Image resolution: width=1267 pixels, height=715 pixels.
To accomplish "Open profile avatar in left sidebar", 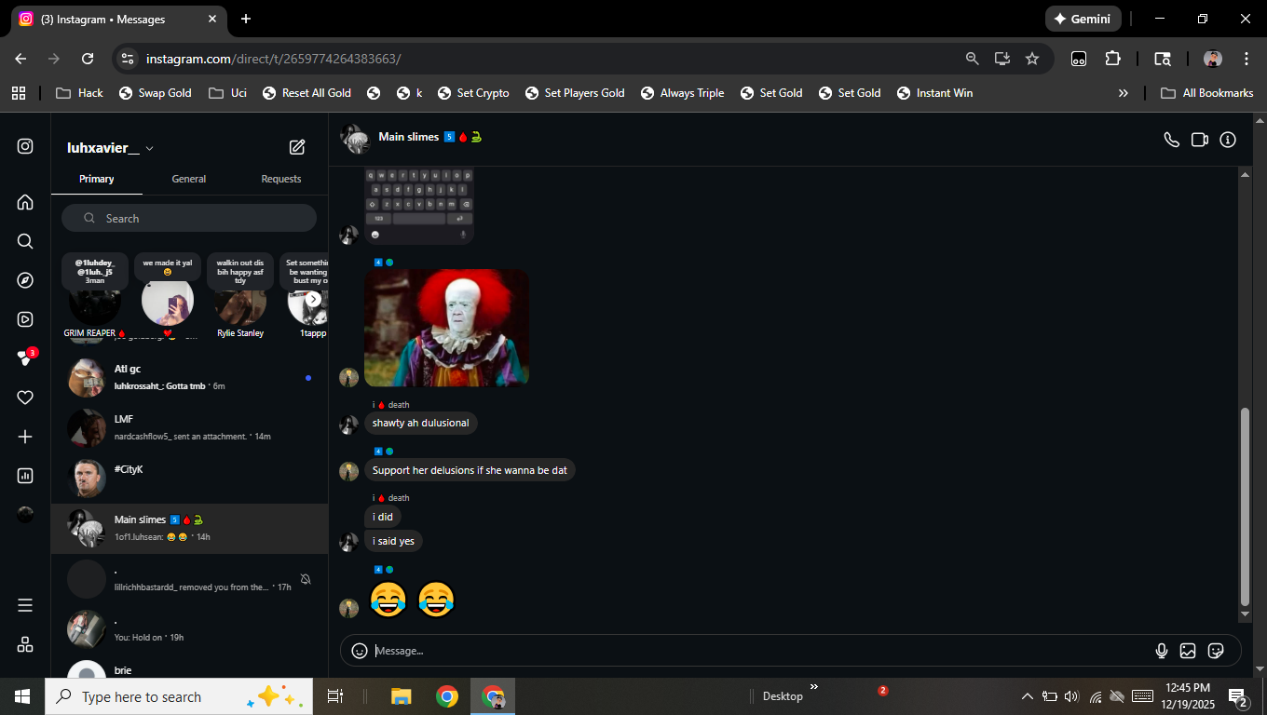I will (x=25, y=515).
